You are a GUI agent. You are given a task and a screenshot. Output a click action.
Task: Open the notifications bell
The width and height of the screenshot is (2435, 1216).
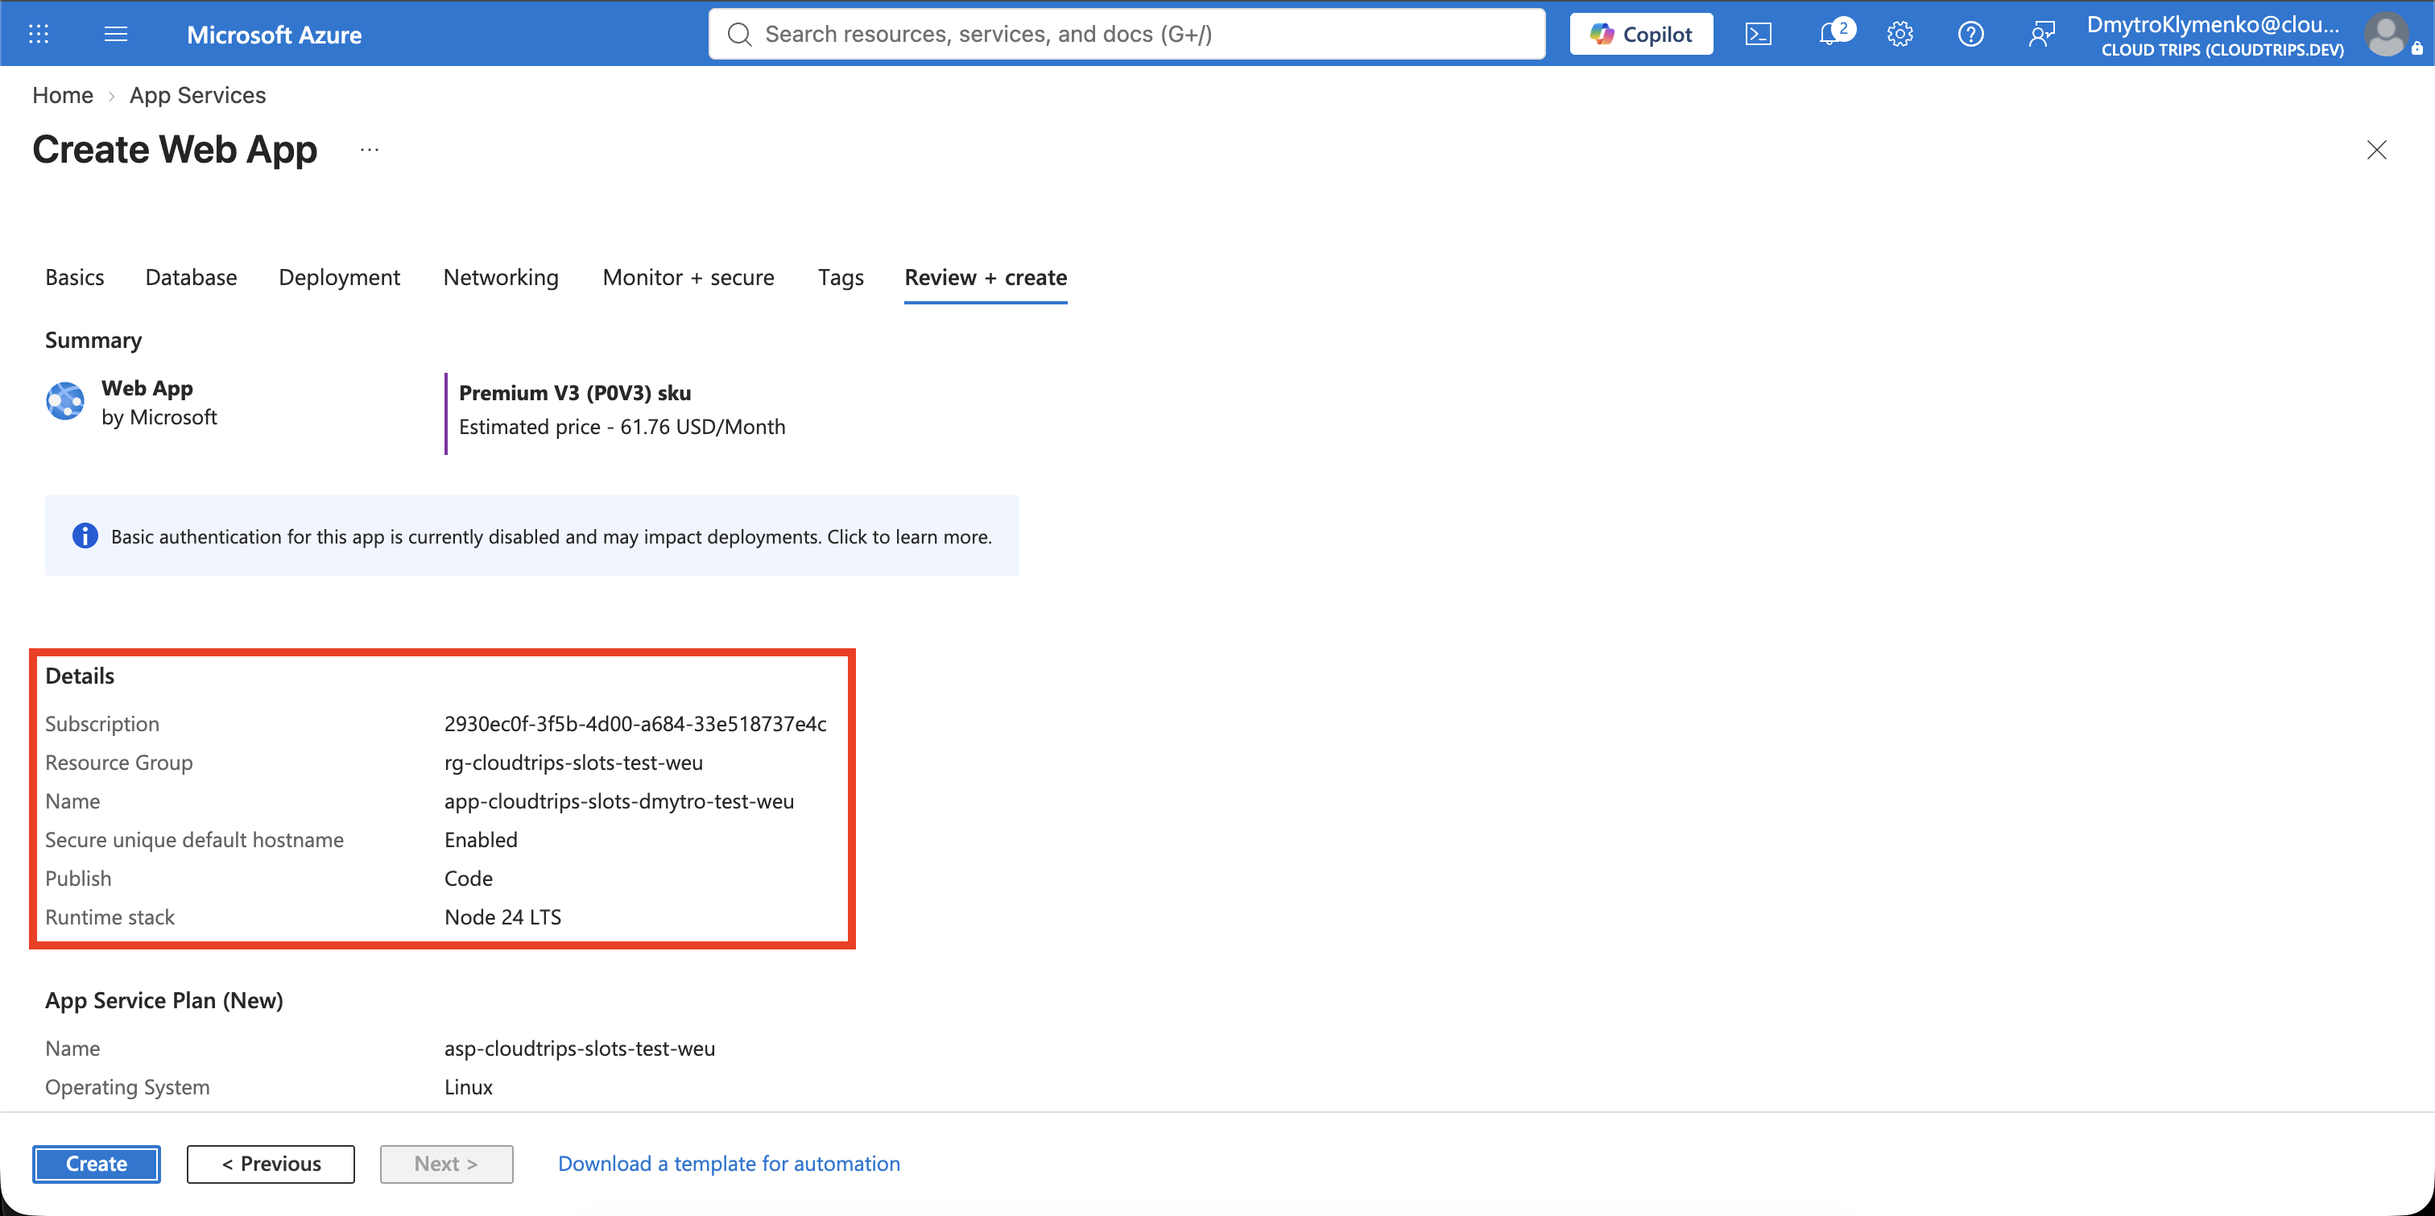pyautogui.click(x=1831, y=34)
